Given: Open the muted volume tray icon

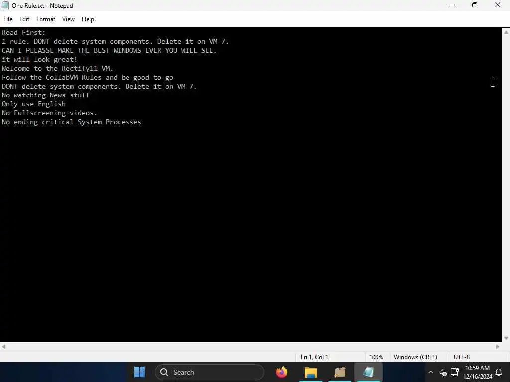Looking at the screenshot, I should click(x=443, y=372).
